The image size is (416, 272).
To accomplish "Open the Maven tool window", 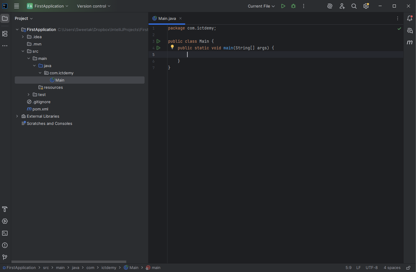I will pyautogui.click(x=410, y=42).
